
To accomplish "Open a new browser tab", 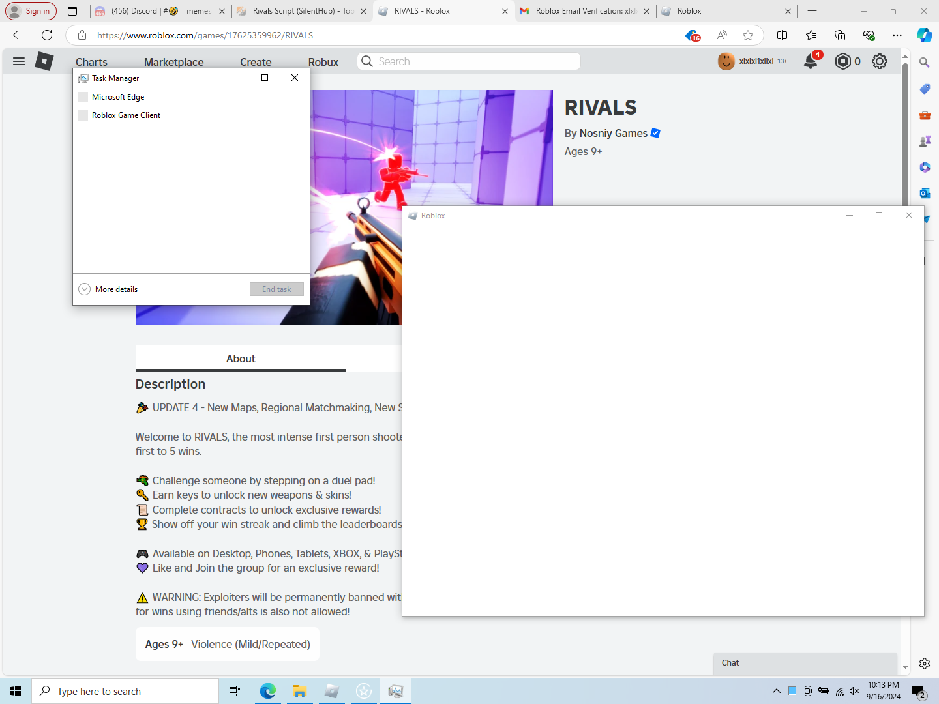I will (x=812, y=11).
